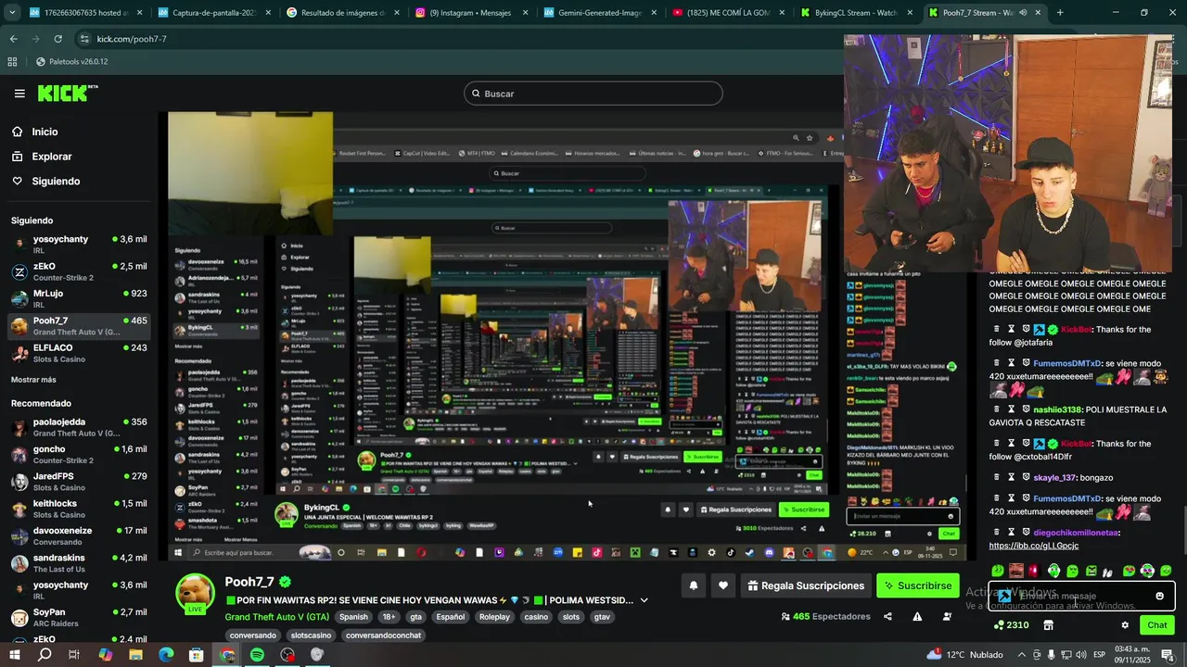Click username nashiio3138 in chat
Image resolution: width=1187 pixels, height=667 pixels.
click(1057, 409)
